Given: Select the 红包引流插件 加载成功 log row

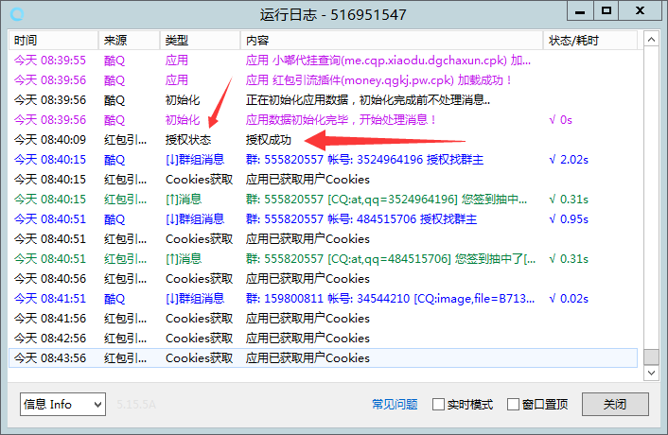Looking at the screenshot, I should pyautogui.click(x=323, y=80).
